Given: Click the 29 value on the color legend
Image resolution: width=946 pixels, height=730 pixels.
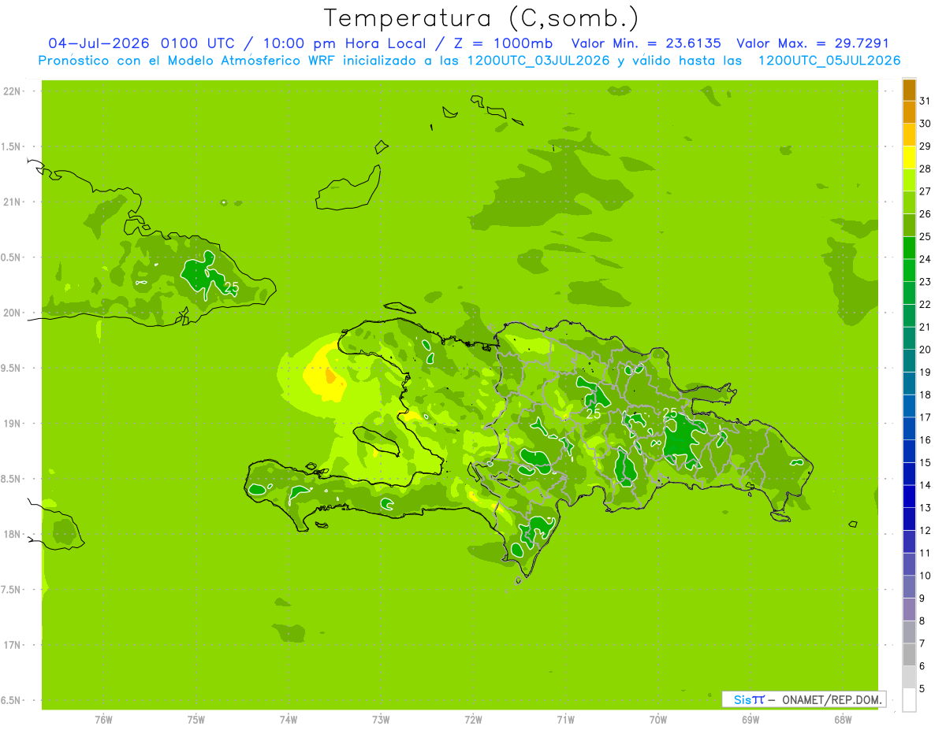Looking at the screenshot, I should tap(925, 146).
